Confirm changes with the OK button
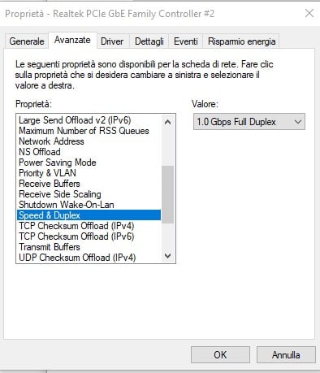 [220, 354]
